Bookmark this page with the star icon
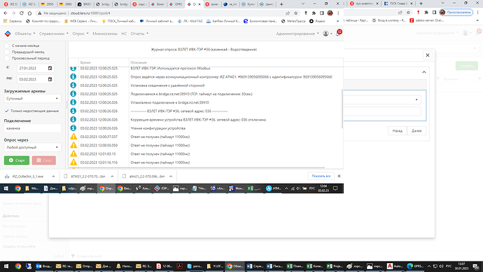The width and height of the screenshot is (483, 272). [295, 13]
